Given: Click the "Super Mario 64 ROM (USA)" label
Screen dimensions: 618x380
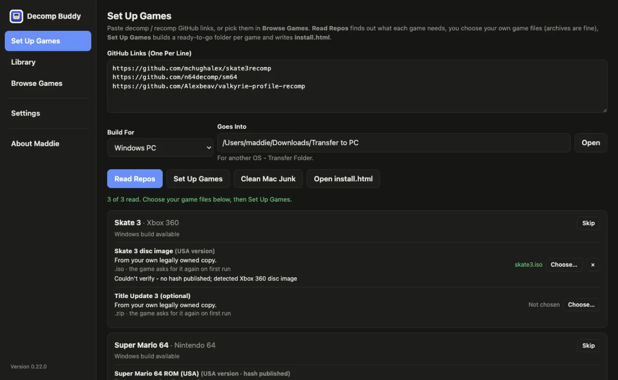Looking at the screenshot, I should point(157,373).
